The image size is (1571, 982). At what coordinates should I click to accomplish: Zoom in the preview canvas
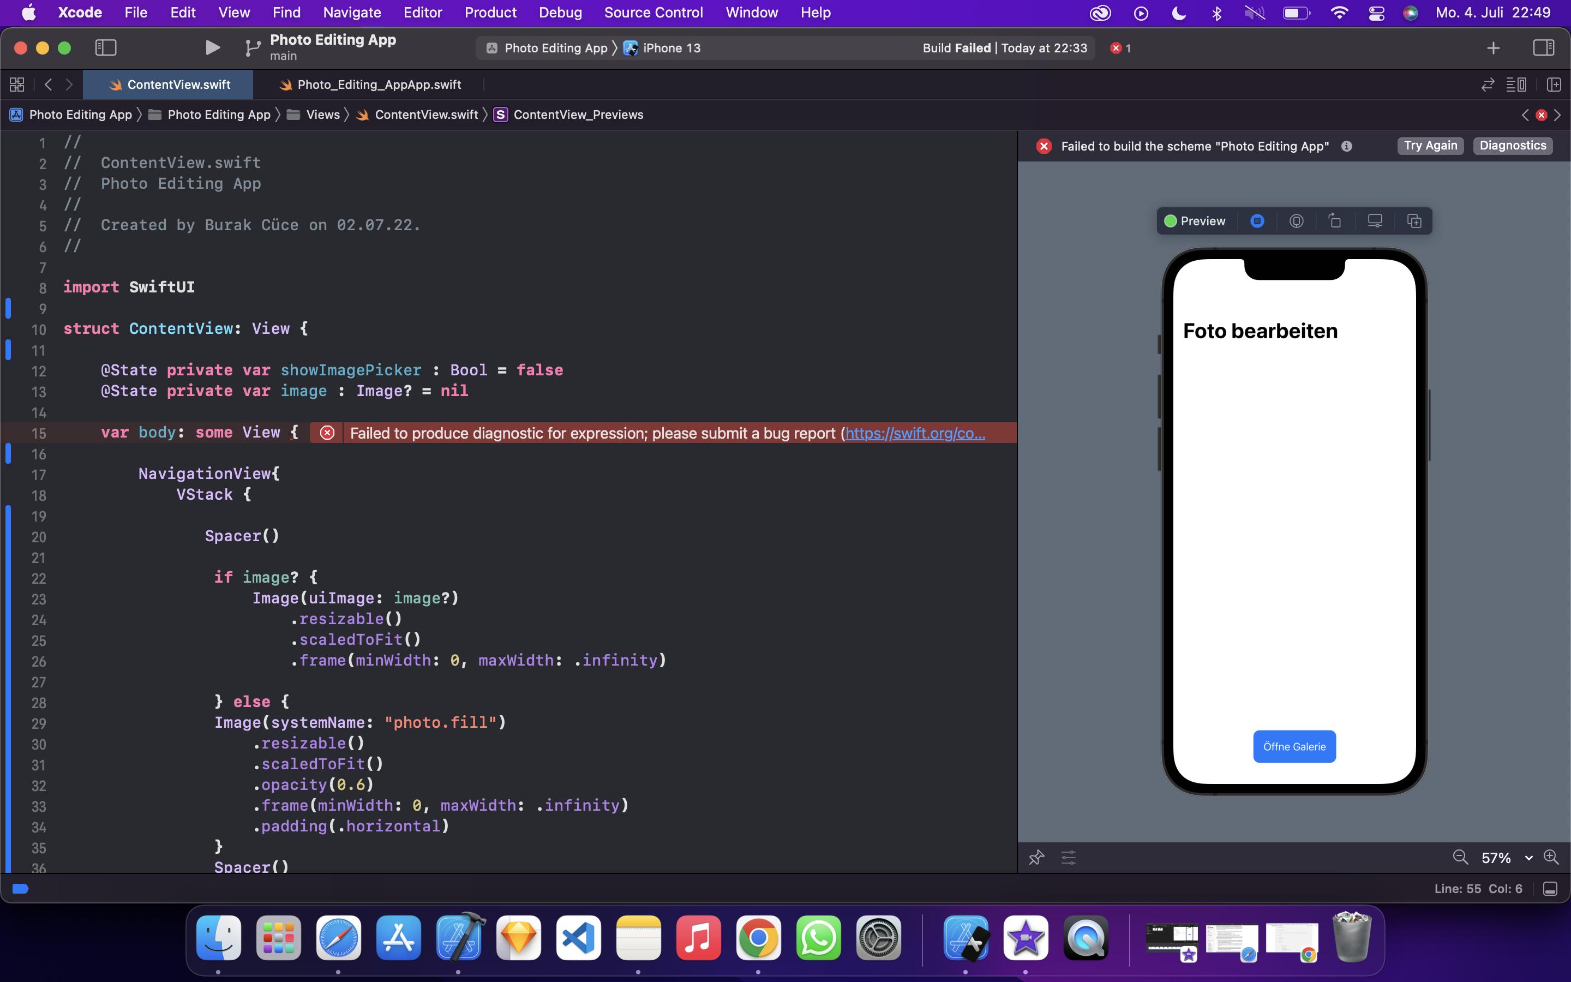pyautogui.click(x=1551, y=857)
